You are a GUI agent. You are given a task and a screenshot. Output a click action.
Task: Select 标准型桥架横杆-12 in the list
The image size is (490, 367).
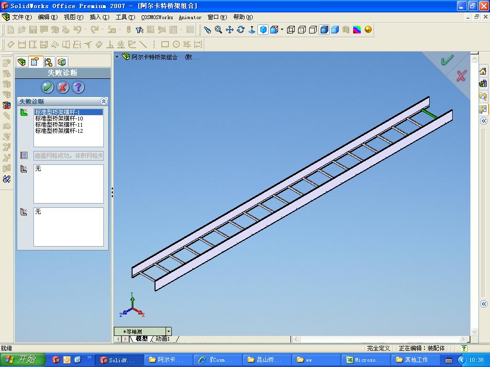(x=68, y=131)
